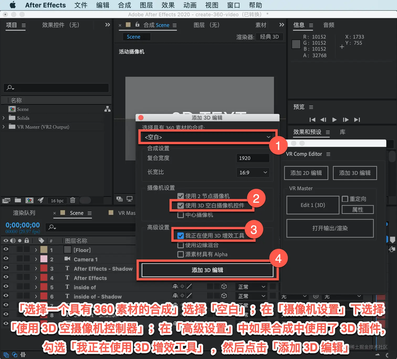Screen dimensions: 397x359
Task: Expand the Solids folder
Action: (3, 118)
